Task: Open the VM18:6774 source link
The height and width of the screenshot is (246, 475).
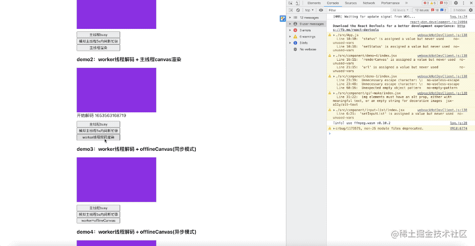Action: [458, 128]
